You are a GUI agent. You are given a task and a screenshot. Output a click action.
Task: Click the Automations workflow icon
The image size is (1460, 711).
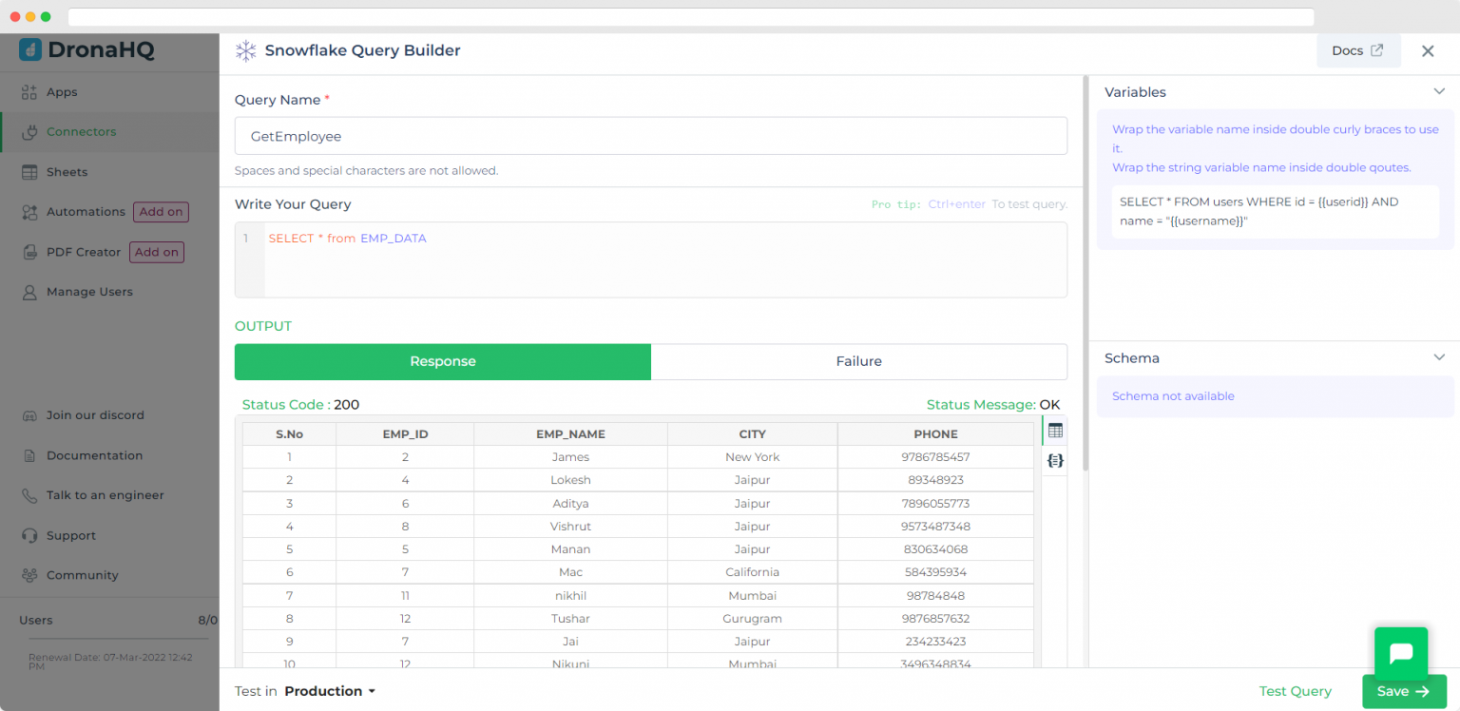pyautogui.click(x=29, y=211)
